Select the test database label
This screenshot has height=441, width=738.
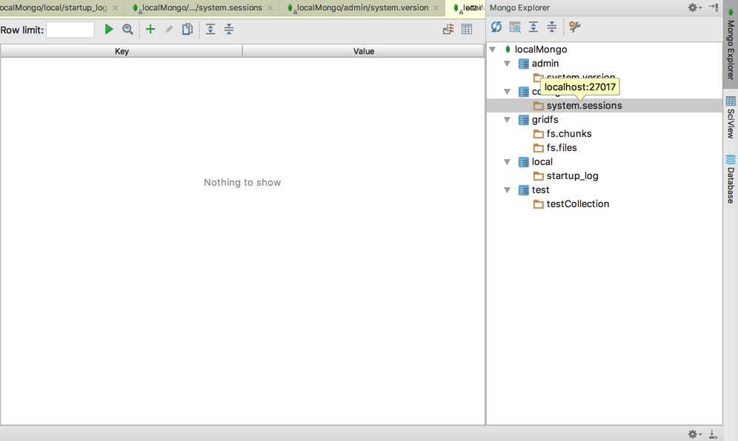(540, 190)
